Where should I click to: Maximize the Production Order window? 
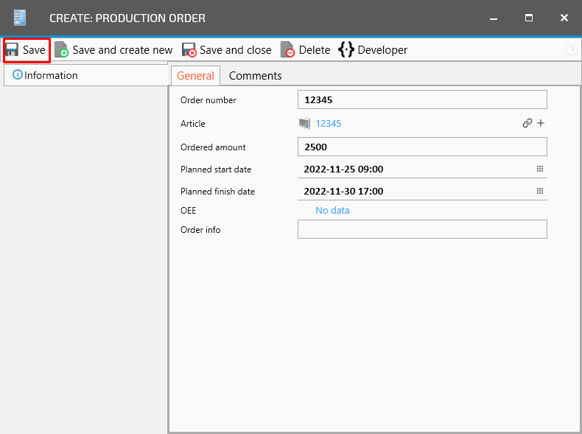(x=529, y=18)
